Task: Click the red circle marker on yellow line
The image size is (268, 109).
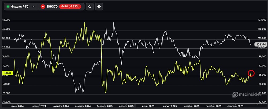Action: click(x=251, y=73)
